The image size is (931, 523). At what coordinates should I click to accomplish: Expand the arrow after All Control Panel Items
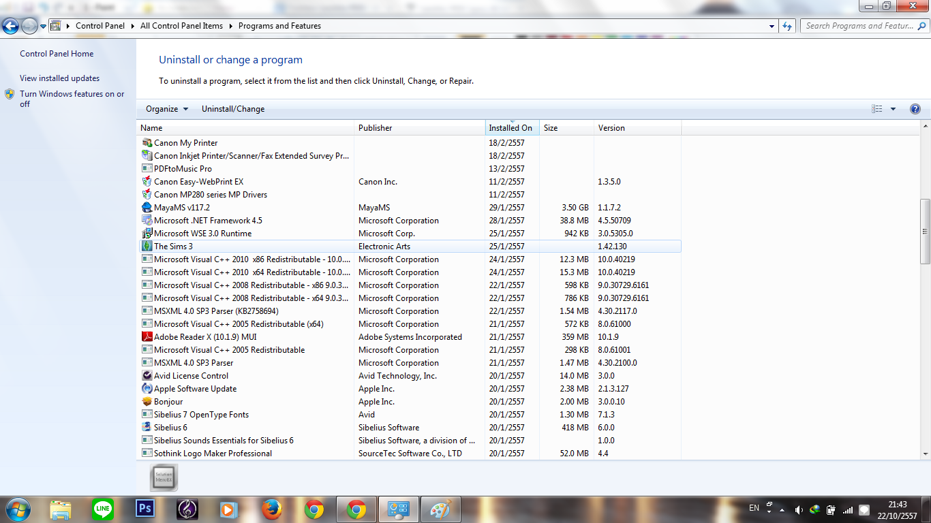coord(231,26)
